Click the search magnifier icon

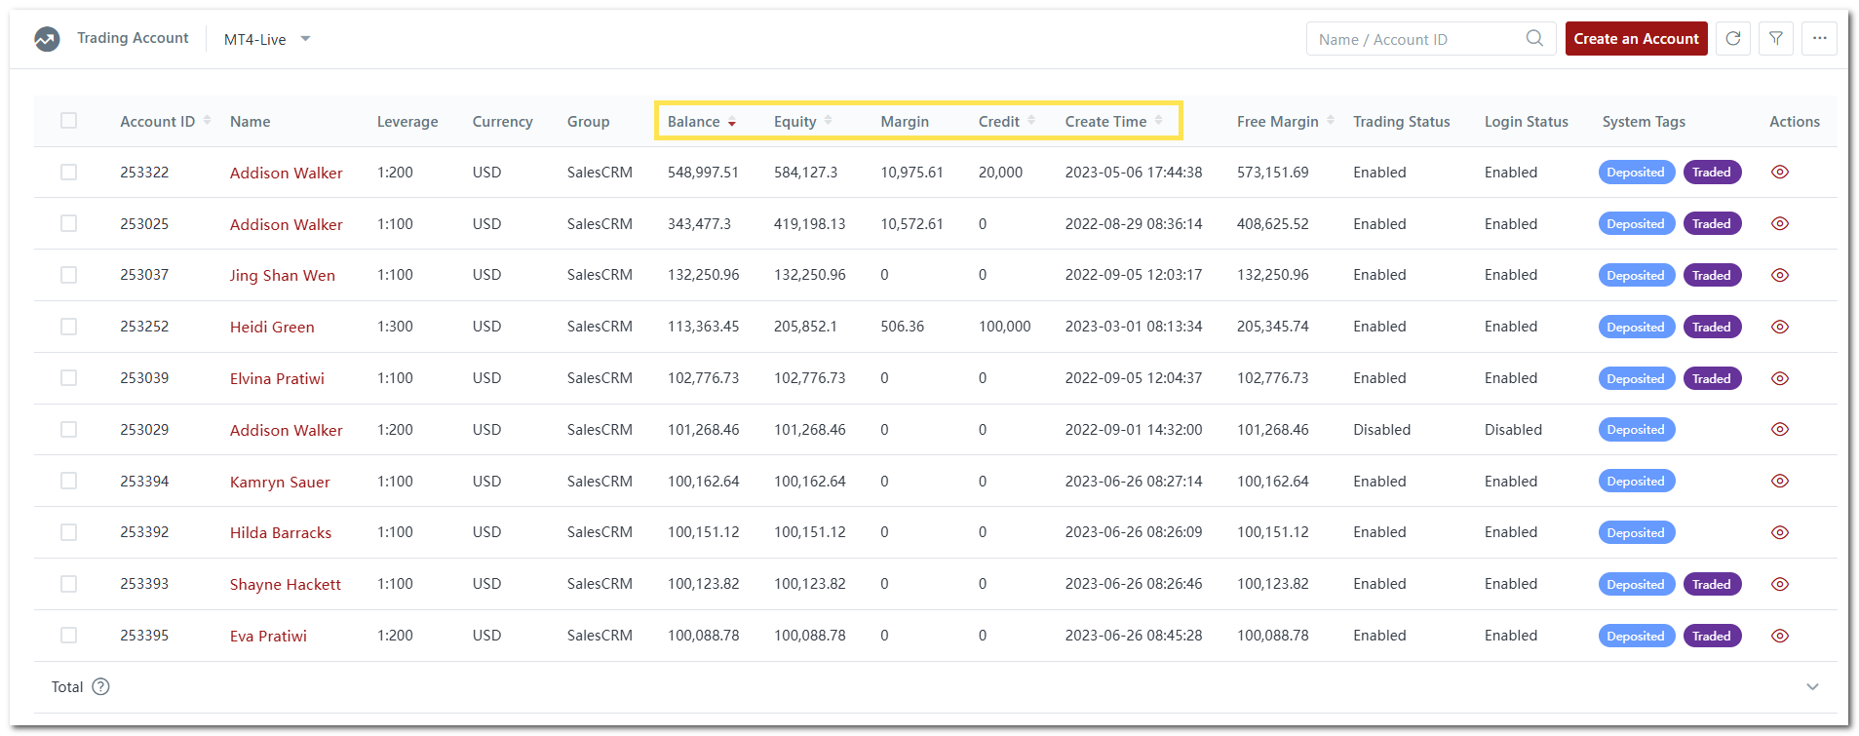(1534, 39)
